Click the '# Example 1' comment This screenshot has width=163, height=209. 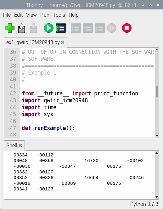click(39, 73)
